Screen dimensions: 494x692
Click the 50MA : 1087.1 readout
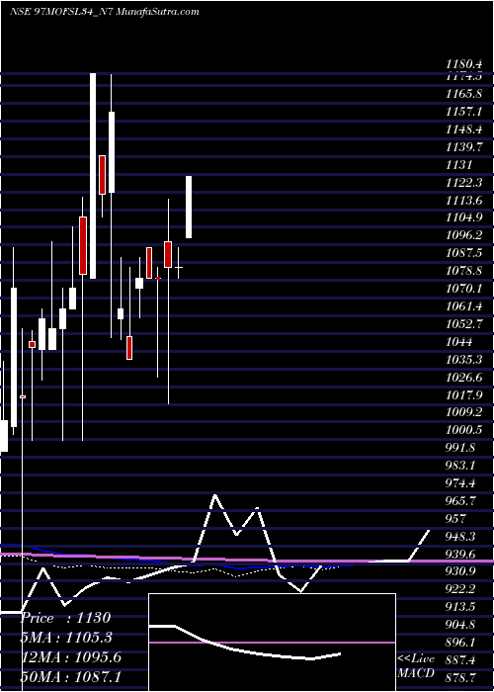tap(71, 677)
